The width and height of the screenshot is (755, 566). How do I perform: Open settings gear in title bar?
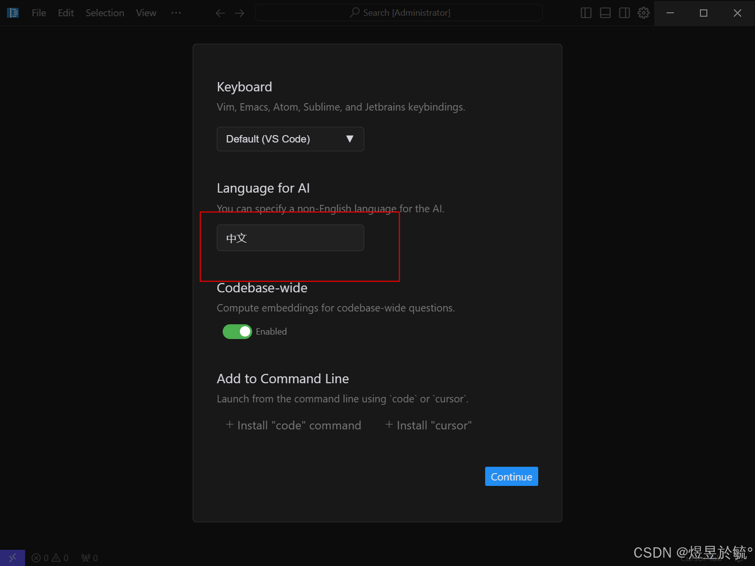[x=643, y=13]
